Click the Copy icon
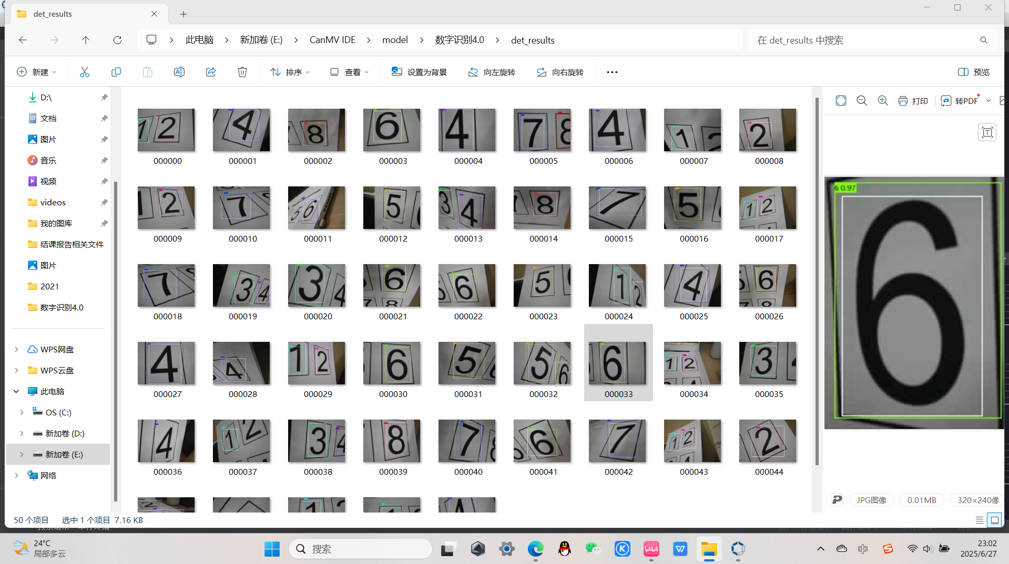The height and width of the screenshot is (564, 1009). pos(116,72)
